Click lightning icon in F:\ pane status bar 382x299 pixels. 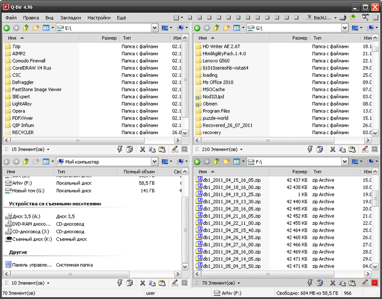coord(310,283)
